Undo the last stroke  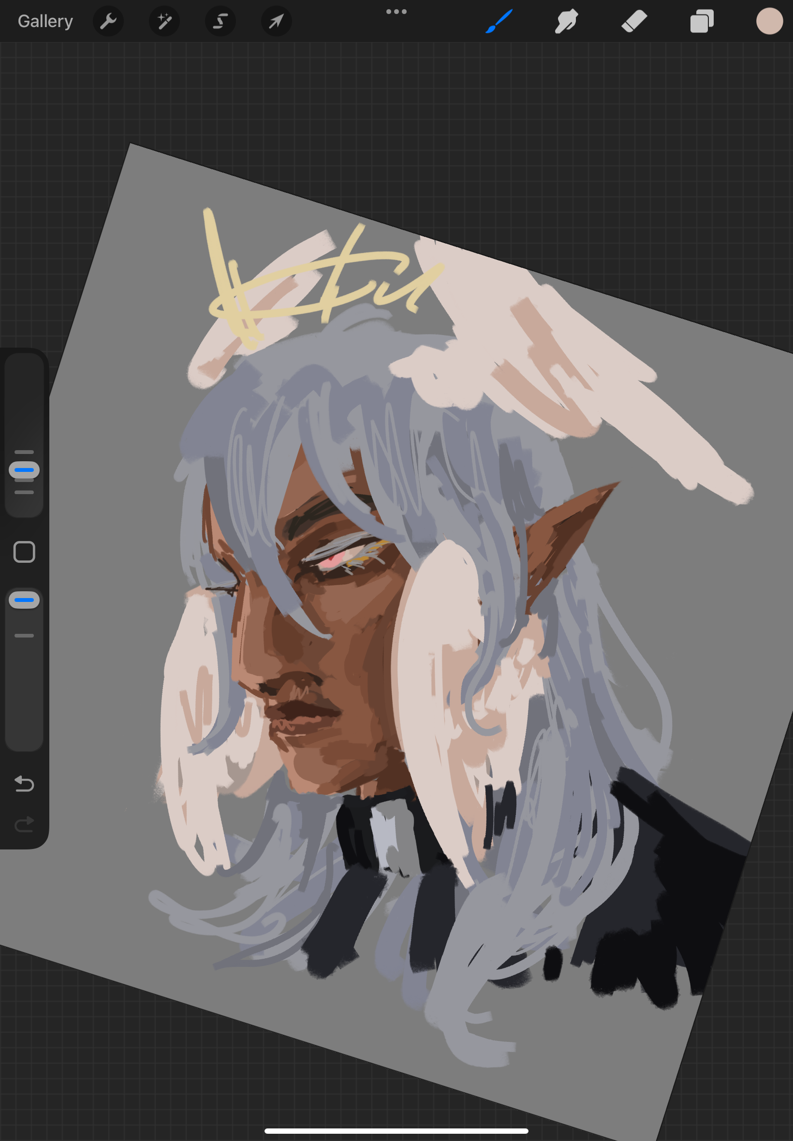(24, 784)
